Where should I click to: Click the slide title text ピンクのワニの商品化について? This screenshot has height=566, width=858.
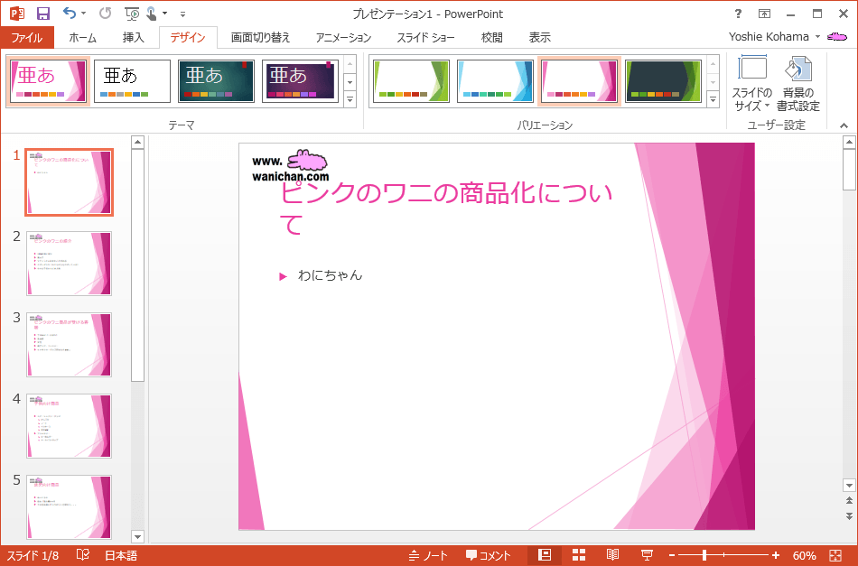click(x=446, y=209)
